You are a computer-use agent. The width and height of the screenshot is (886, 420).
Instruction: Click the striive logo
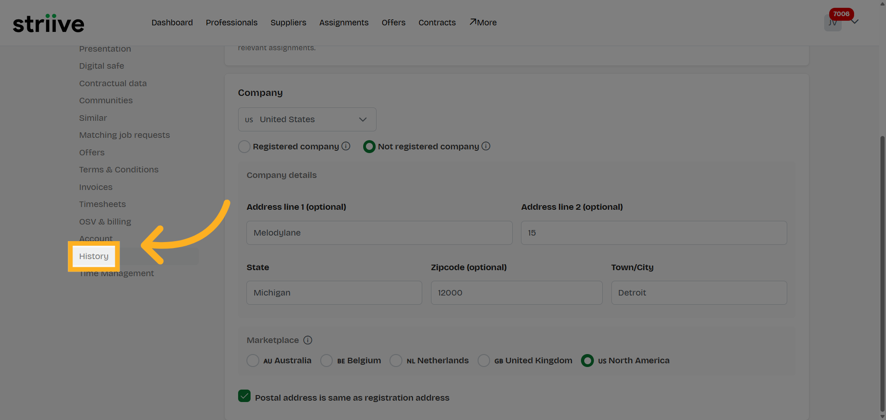pyautogui.click(x=48, y=23)
